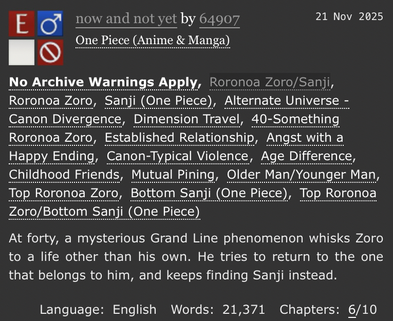
Task: Select the 'No Archive Warnings Apply' tag
Action: click(x=104, y=82)
